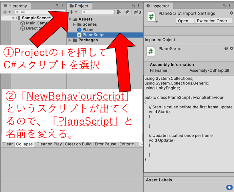
Task: Toggle Error Pause in Console
Action: (105, 144)
